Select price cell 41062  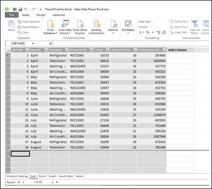point(102,115)
